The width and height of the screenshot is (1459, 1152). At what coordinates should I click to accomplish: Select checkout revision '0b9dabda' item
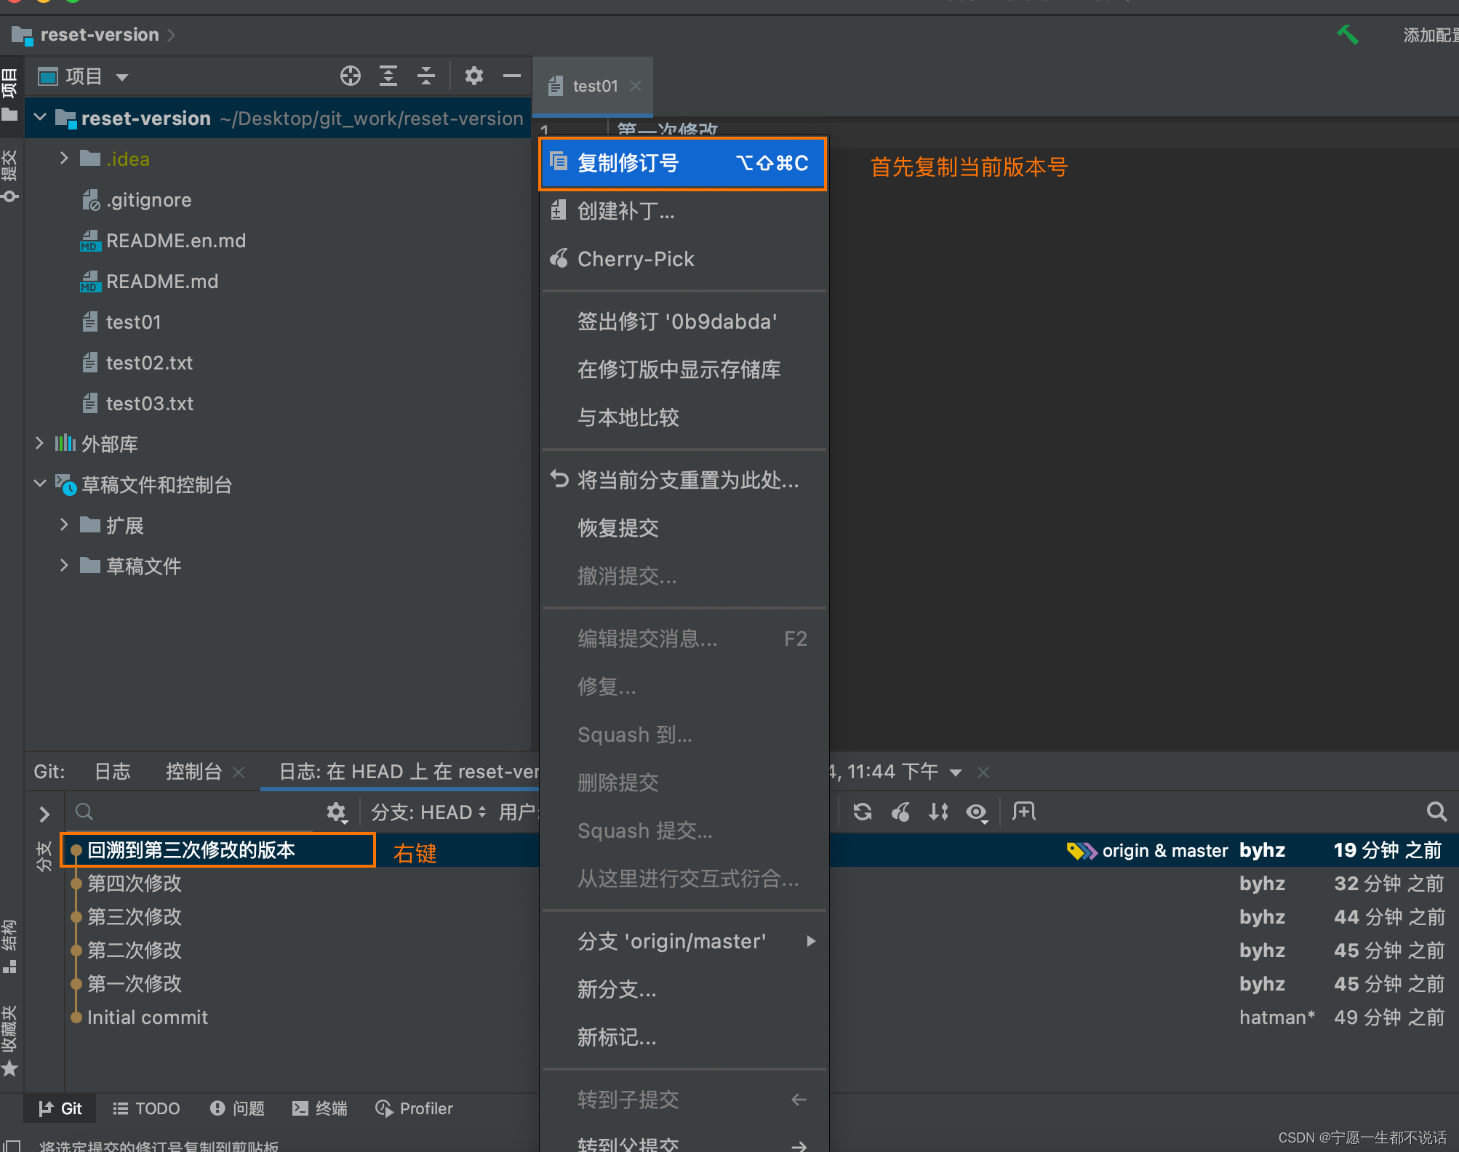coord(683,321)
